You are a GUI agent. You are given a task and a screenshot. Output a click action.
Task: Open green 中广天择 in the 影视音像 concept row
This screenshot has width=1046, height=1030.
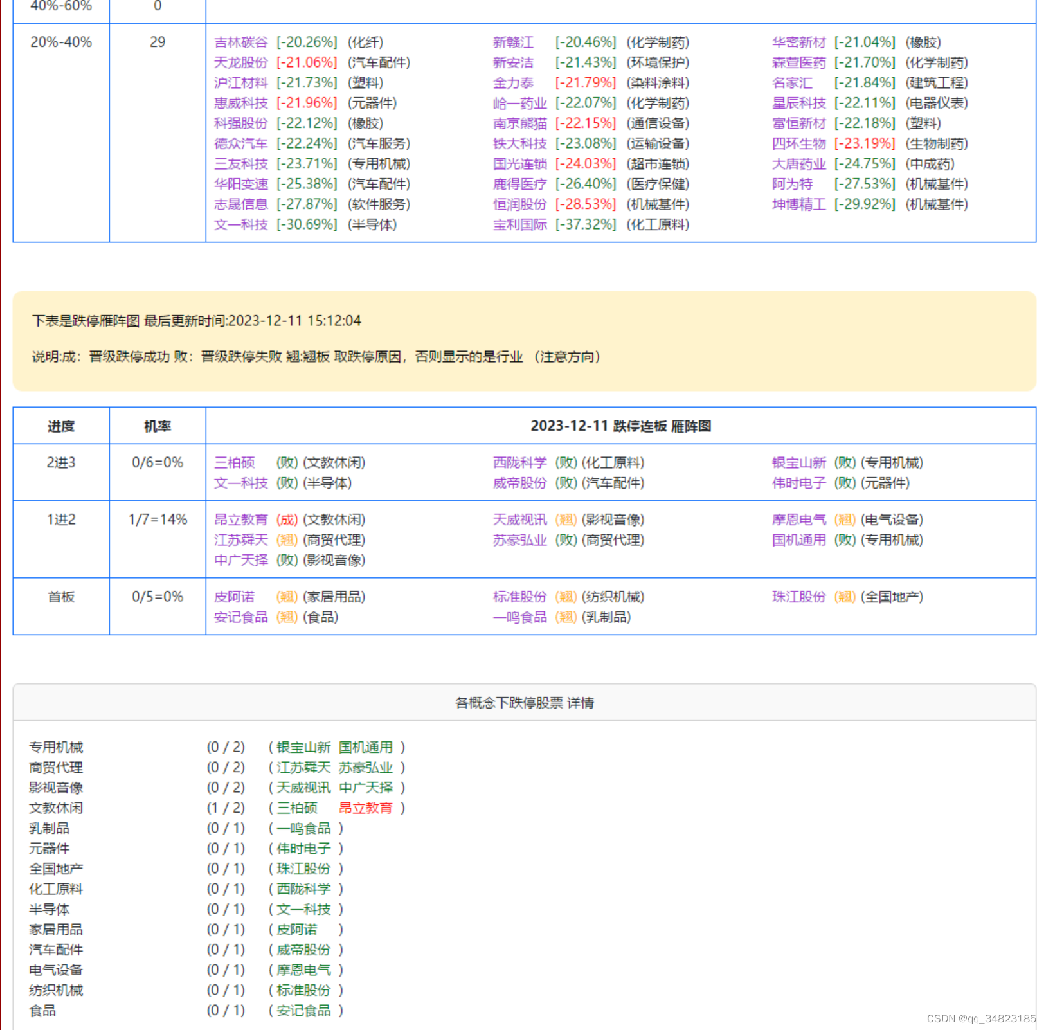365,788
